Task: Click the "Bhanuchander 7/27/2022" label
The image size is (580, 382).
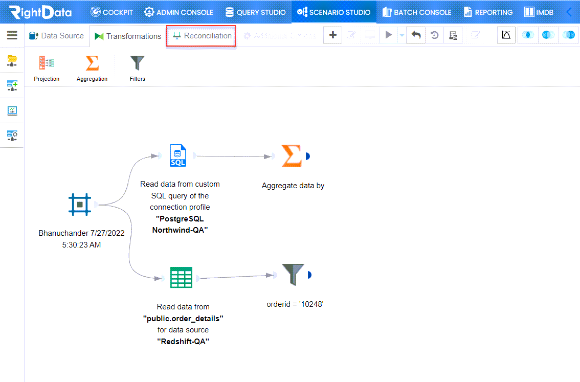Action: click(x=81, y=233)
